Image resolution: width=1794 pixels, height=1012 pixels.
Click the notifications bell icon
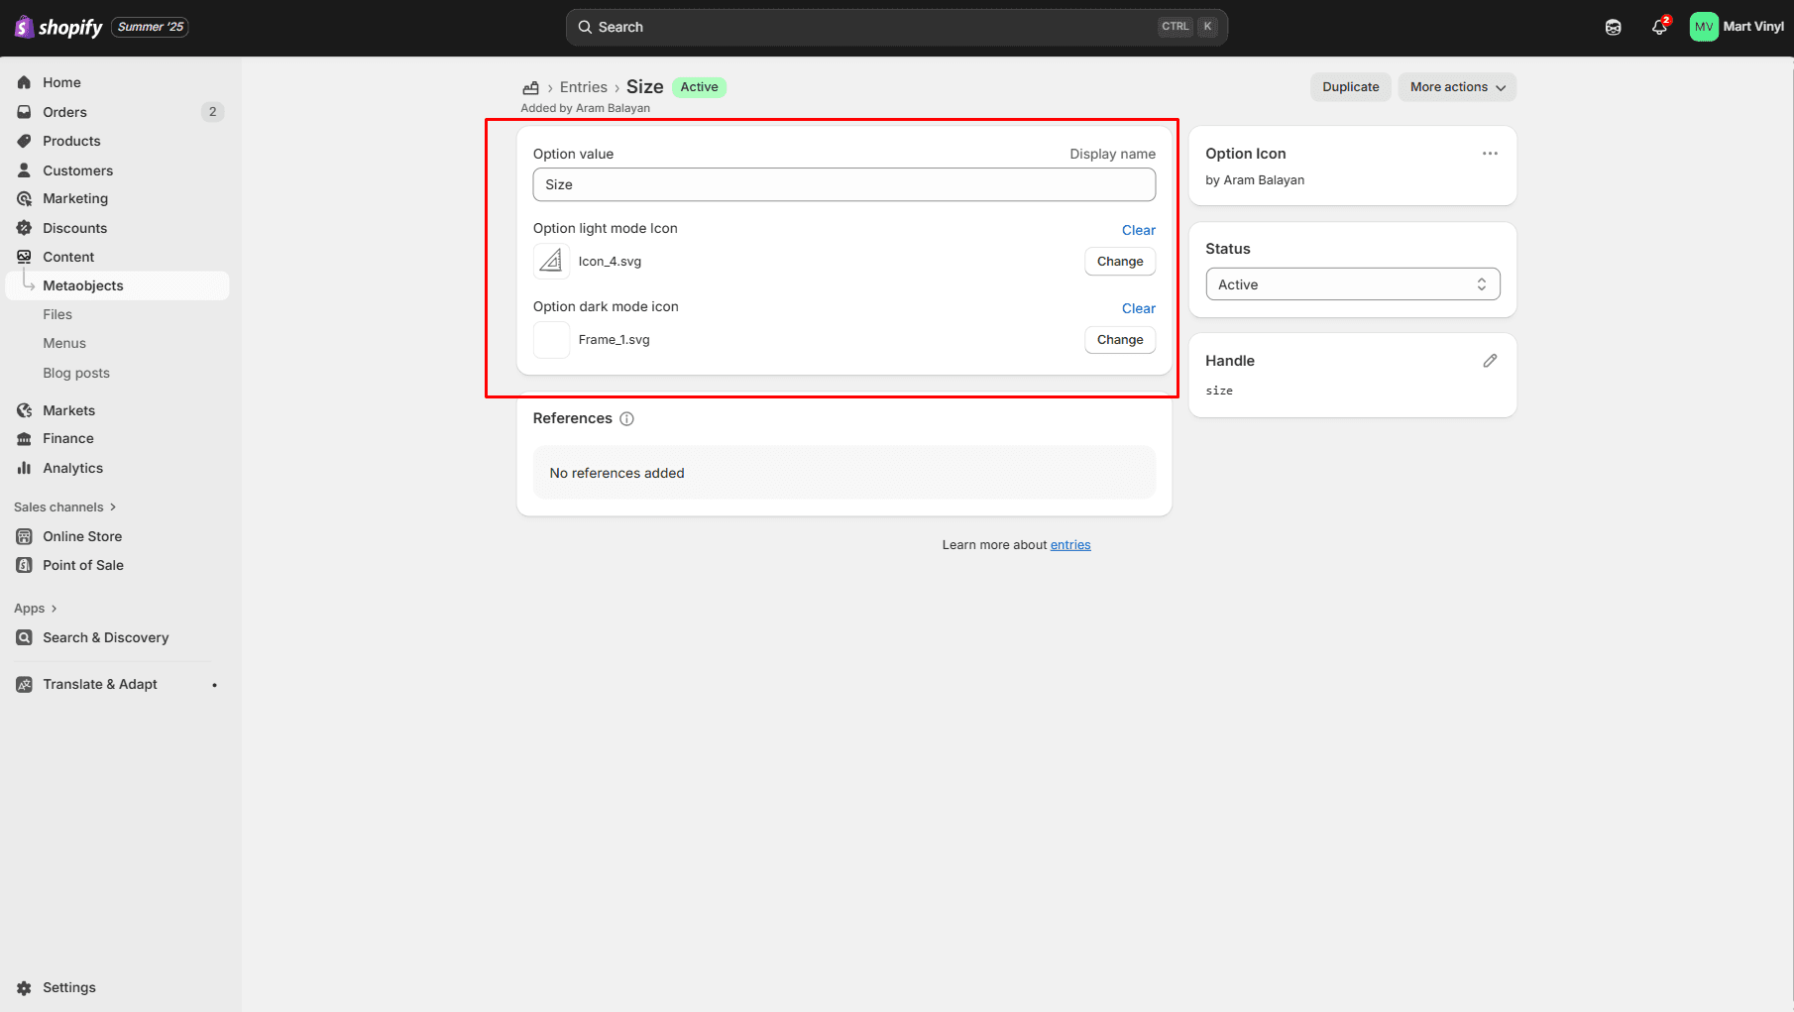click(x=1659, y=27)
